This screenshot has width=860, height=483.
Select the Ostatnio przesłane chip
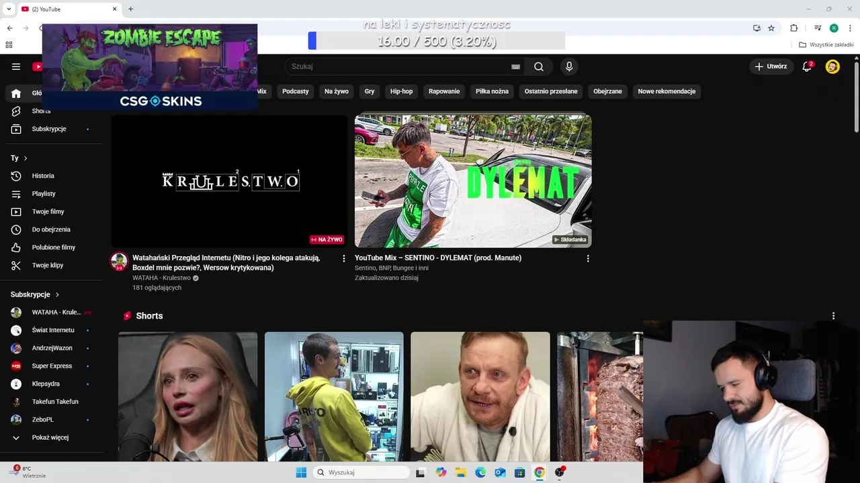pyautogui.click(x=551, y=91)
